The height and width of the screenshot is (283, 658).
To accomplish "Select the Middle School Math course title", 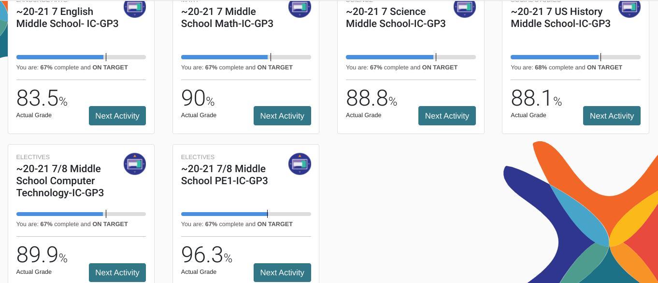I will coord(227,17).
